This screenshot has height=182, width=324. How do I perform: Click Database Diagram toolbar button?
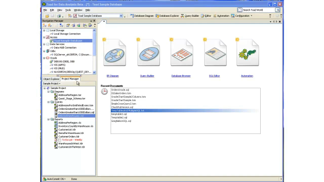pos(142,16)
